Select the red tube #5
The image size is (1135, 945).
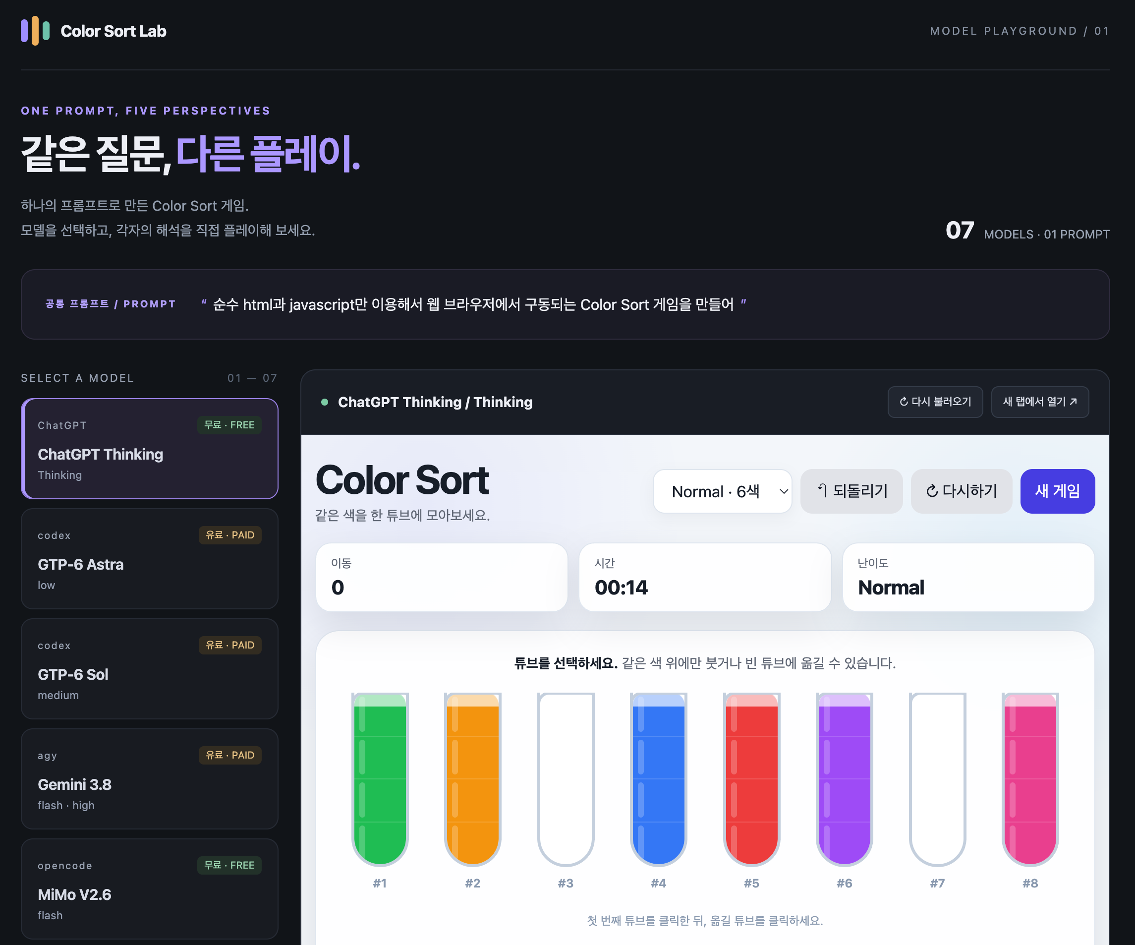click(x=751, y=779)
